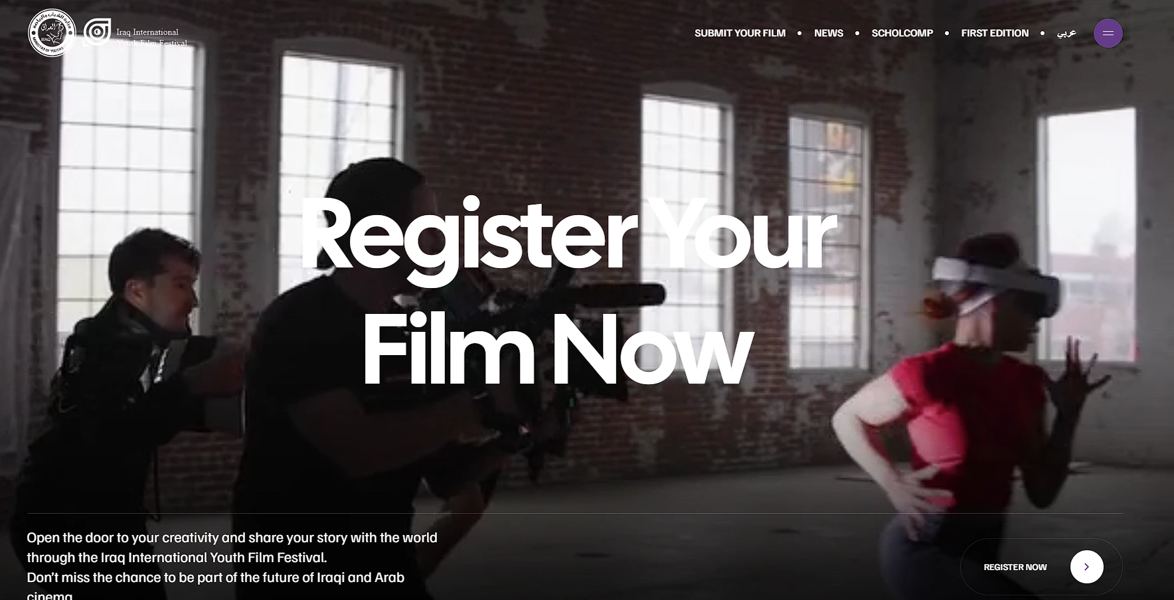Click the paragraph about opening the door to creativity
The image size is (1174, 600).
coord(232,565)
